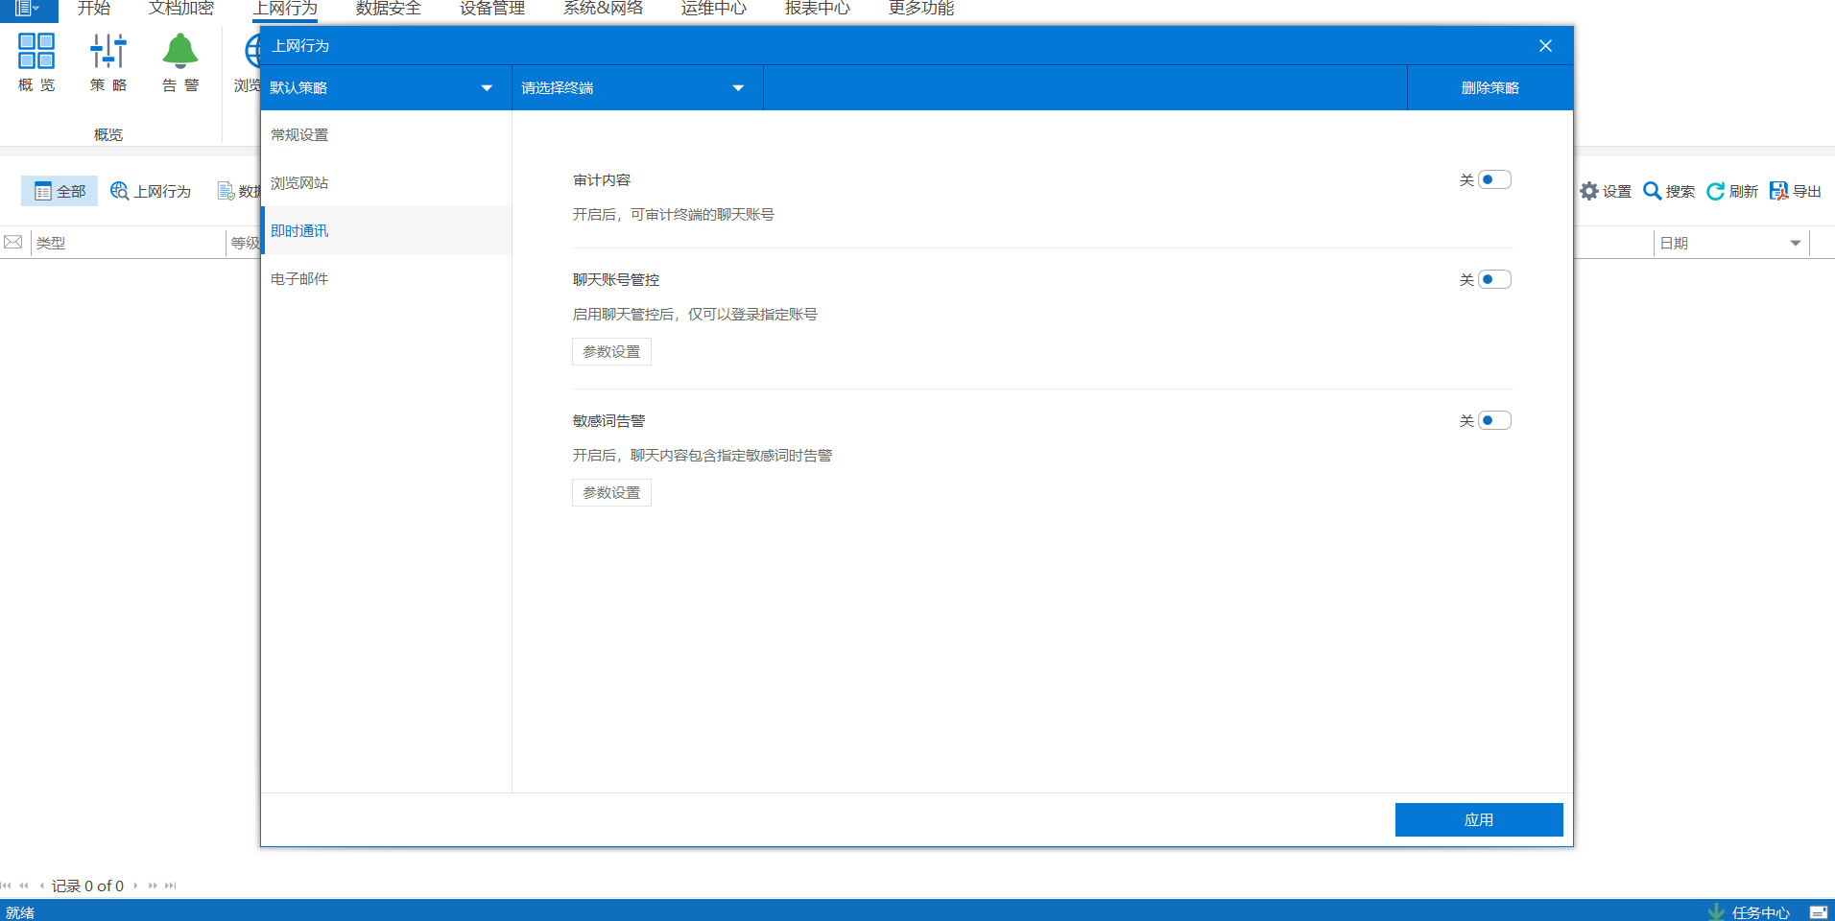Select 电子邮件 in the left sidebar
This screenshot has width=1835, height=921.
(x=299, y=279)
